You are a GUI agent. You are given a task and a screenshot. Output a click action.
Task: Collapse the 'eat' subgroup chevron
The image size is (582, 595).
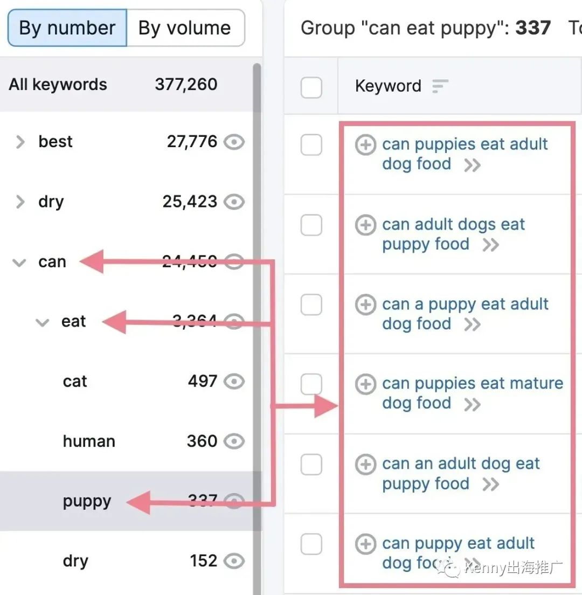tap(42, 322)
